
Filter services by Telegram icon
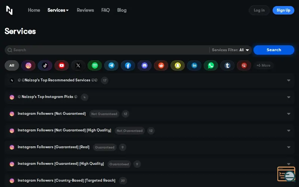(111, 65)
